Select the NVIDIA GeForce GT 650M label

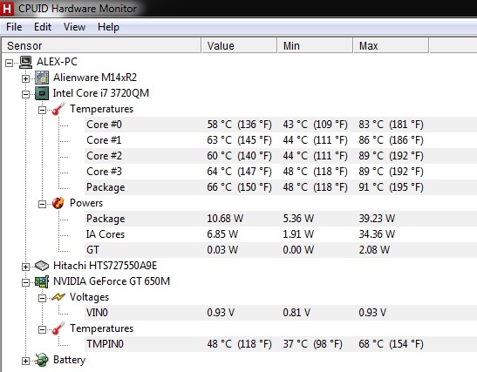coord(112,281)
